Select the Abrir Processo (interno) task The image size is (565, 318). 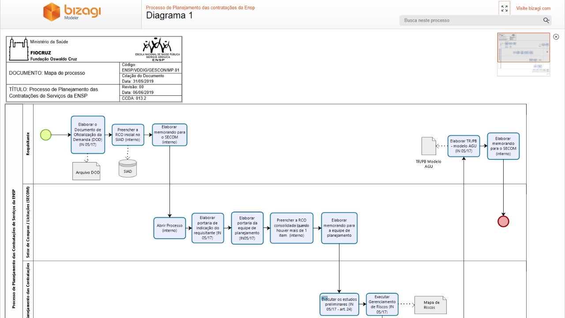pyautogui.click(x=169, y=228)
